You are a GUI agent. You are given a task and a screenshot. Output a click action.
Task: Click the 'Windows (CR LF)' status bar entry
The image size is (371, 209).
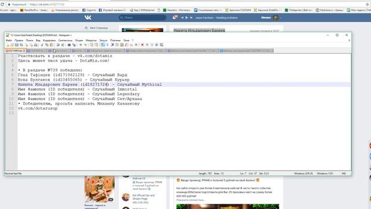coord(304,174)
